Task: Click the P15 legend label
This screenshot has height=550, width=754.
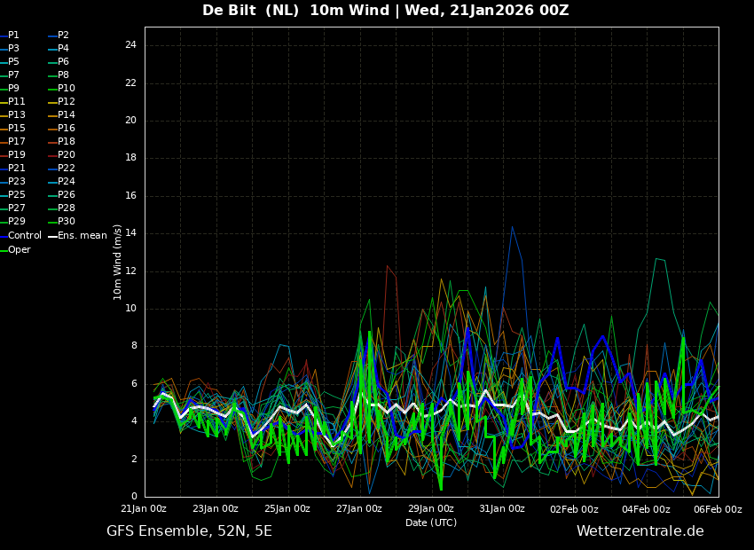Action: [17, 129]
